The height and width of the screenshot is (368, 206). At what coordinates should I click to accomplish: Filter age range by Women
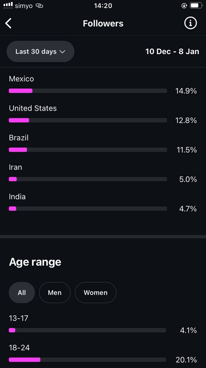(95, 292)
